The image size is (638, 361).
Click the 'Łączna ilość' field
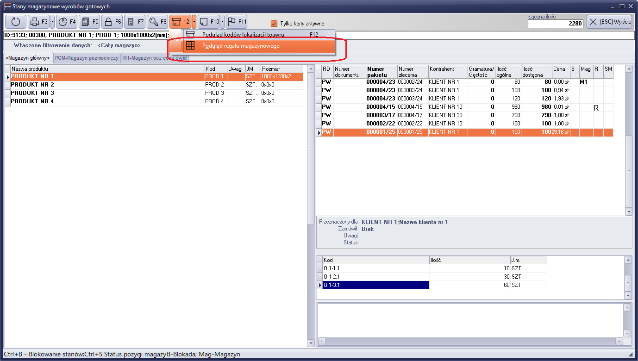click(x=556, y=24)
